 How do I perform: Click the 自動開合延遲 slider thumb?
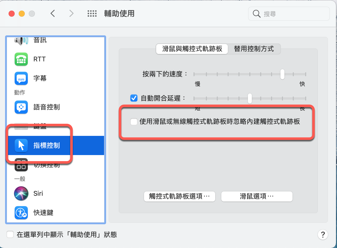(x=250, y=98)
